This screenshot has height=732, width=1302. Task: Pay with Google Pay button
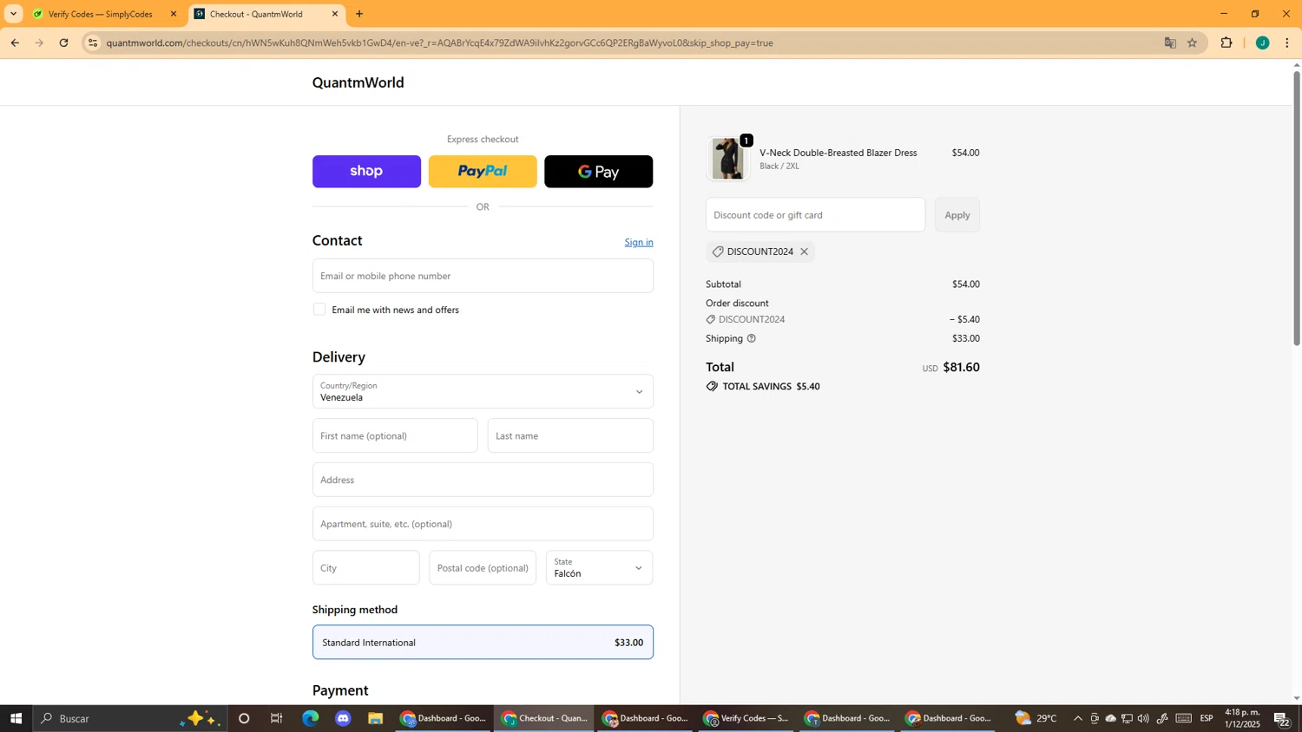coord(598,172)
